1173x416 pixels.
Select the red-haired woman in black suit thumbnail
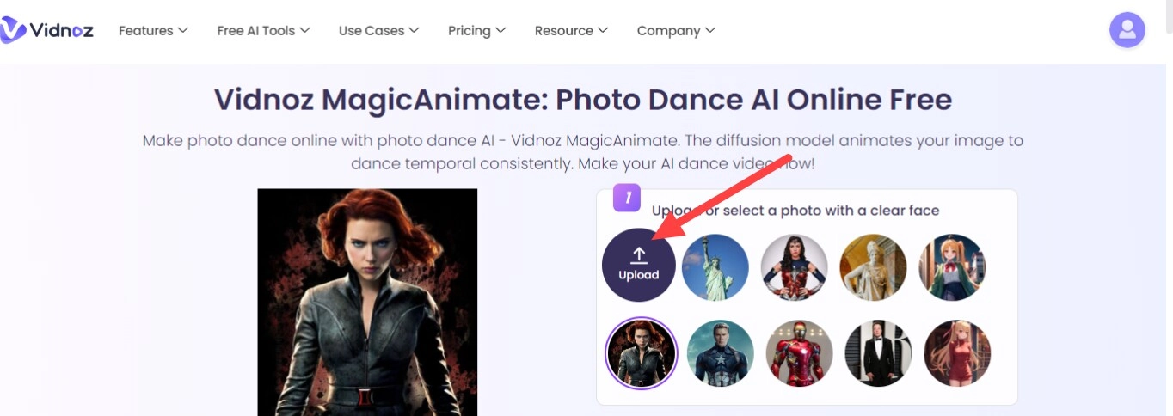pyautogui.click(x=642, y=353)
